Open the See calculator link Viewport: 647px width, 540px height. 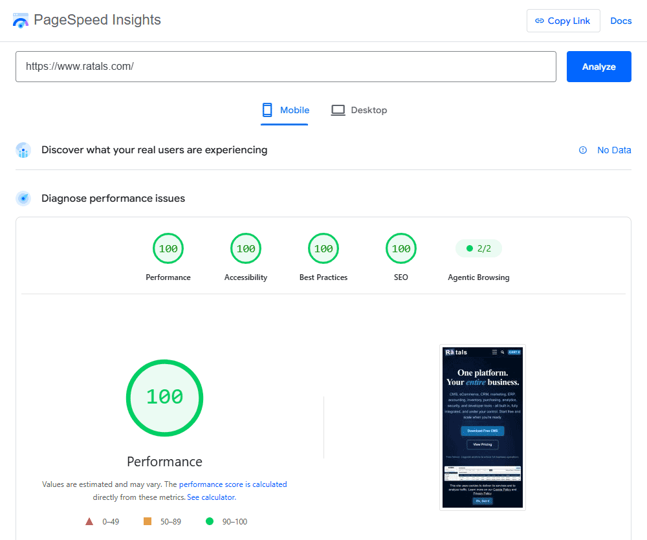coord(212,497)
